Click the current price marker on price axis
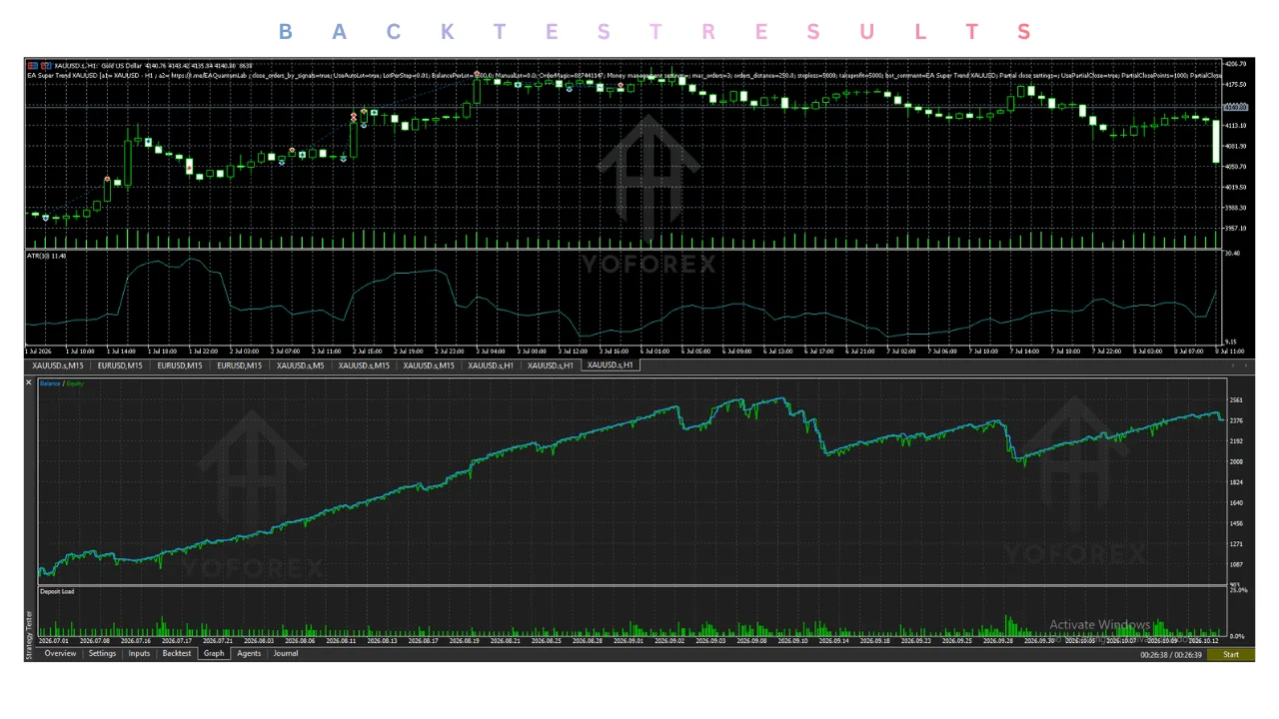1279x719 pixels. [x=1236, y=107]
